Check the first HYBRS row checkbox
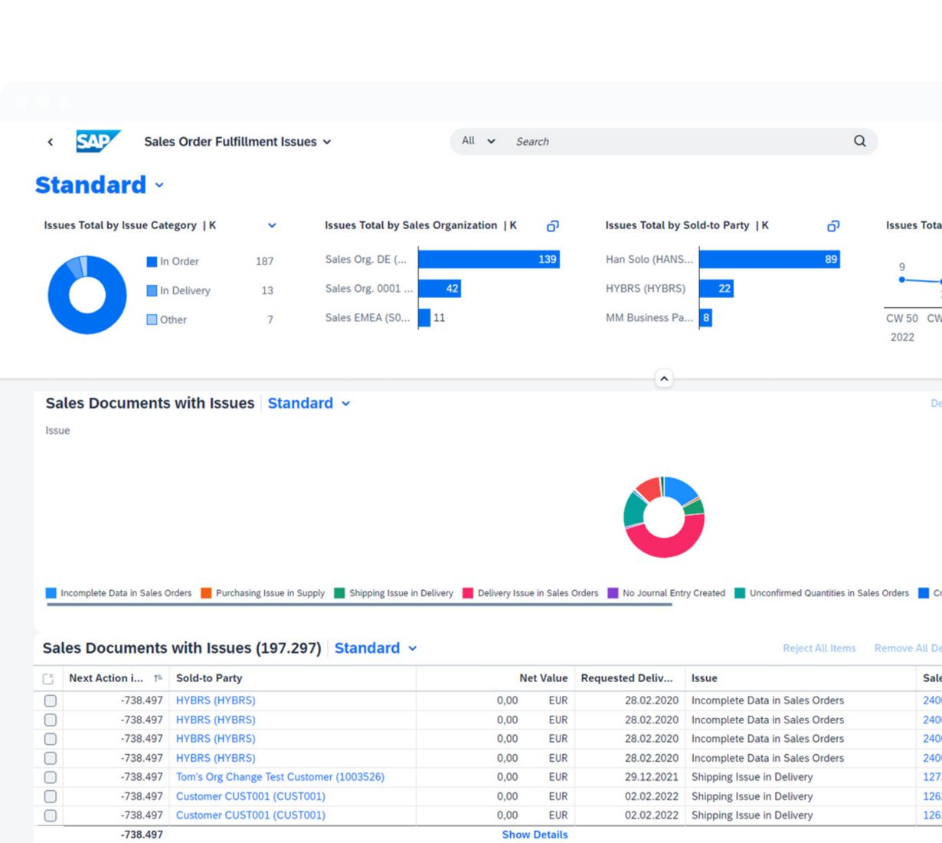942x843 pixels. tap(51, 700)
